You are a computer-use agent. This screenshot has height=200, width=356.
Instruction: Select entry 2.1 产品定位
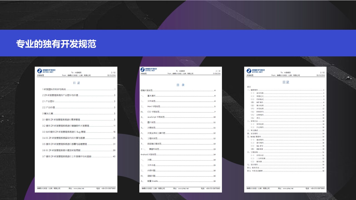(79, 101)
